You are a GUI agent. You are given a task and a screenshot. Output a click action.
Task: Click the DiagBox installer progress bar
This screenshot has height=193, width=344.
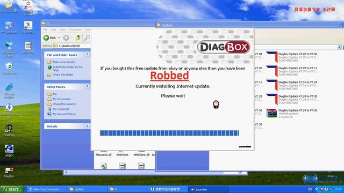point(169,133)
